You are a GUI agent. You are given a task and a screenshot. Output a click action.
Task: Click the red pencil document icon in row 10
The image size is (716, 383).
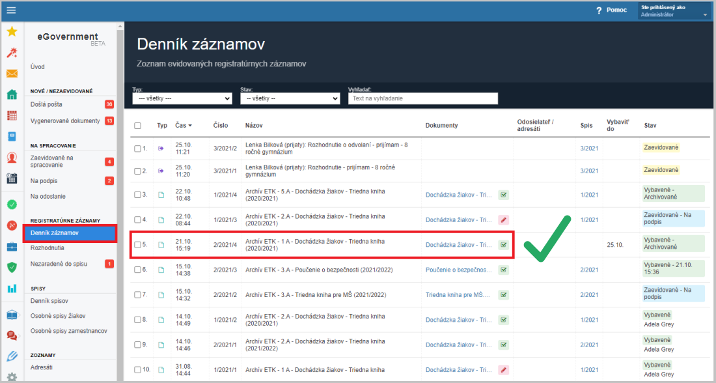point(504,370)
